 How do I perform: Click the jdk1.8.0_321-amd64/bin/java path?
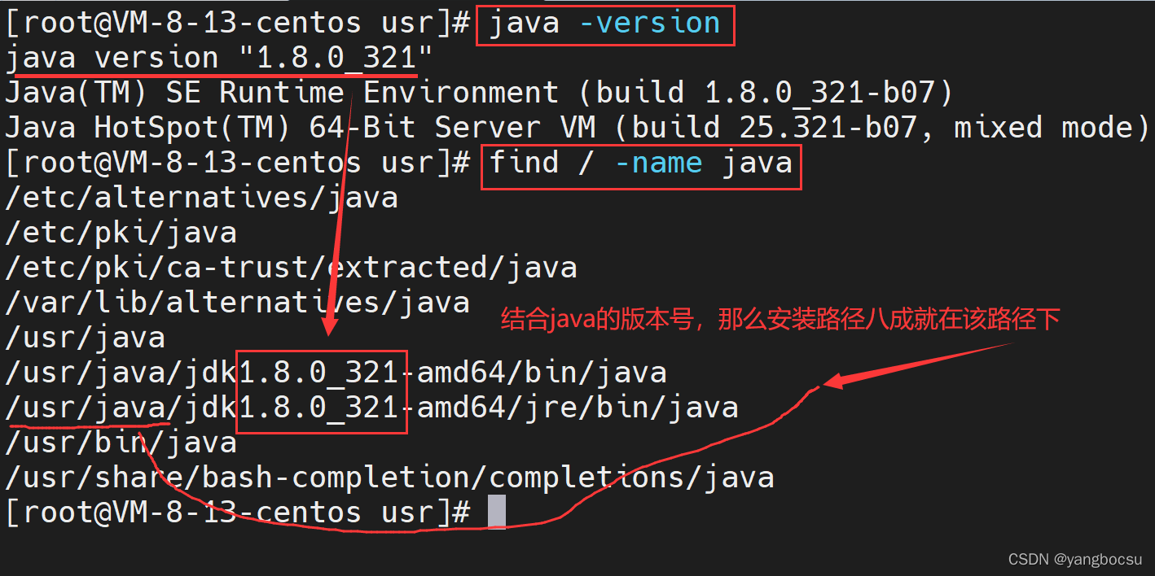336,373
